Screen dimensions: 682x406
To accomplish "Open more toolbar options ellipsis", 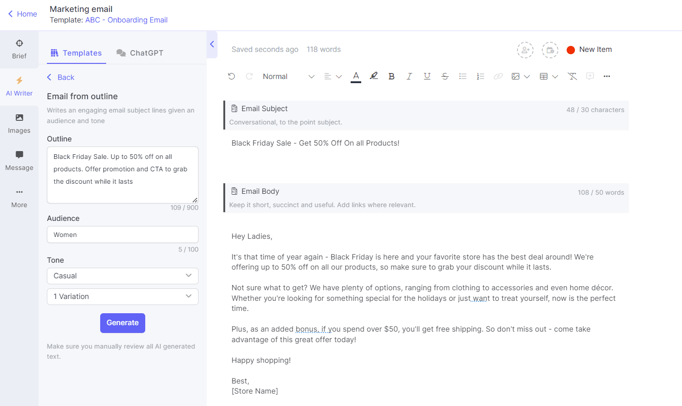I will coord(607,77).
